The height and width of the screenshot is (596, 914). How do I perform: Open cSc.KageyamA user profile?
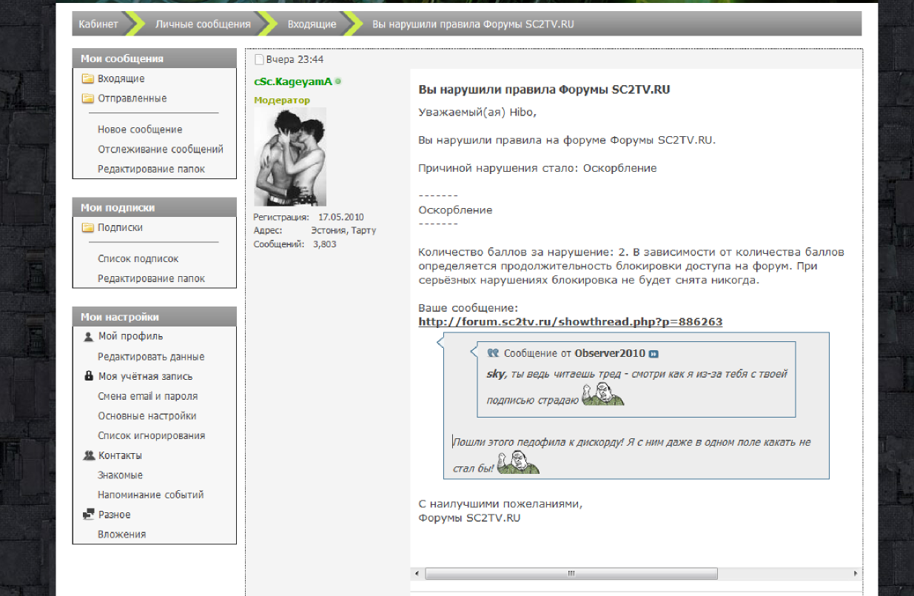coord(293,81)
